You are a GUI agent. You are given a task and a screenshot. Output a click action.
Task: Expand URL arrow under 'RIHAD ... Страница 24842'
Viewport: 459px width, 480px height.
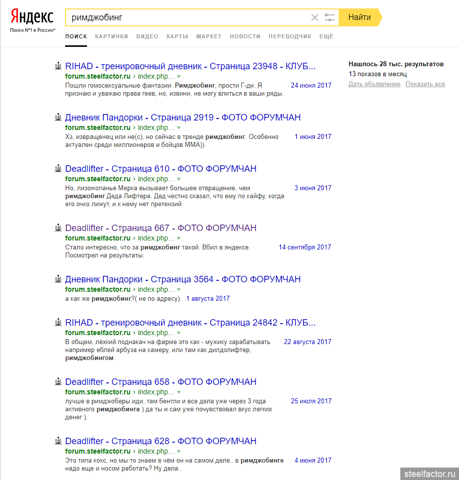click(x=179, y=333)
